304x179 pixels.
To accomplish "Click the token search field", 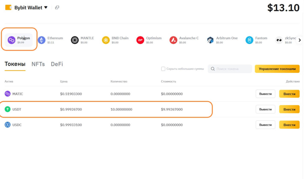I will (230, 69).
